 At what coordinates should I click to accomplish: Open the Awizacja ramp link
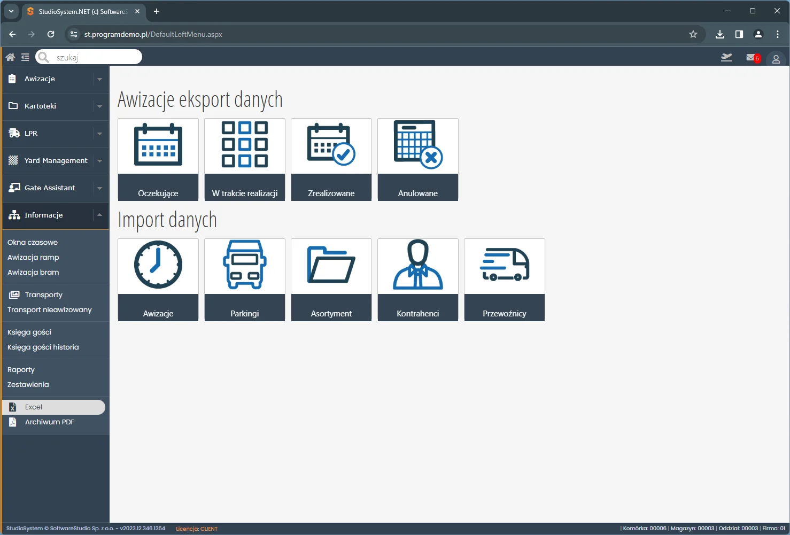[33, 257]
